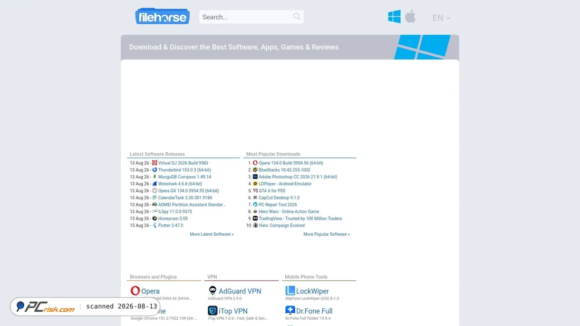The image size is (580, 326).
Task: Click the ILSpy icon
Action: 154,211
